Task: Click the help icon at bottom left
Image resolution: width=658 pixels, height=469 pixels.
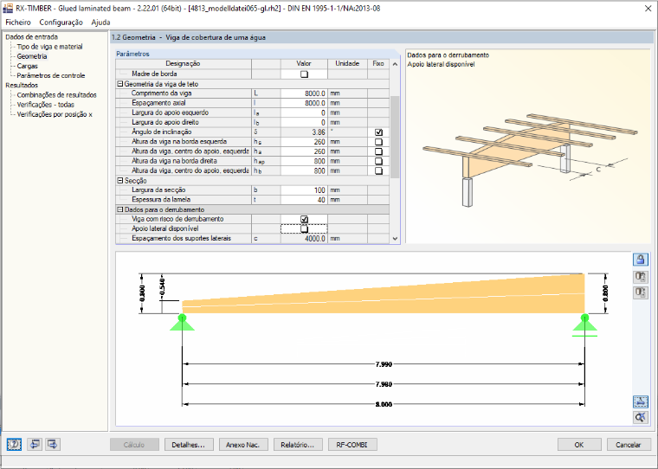Action: (14, 444)
